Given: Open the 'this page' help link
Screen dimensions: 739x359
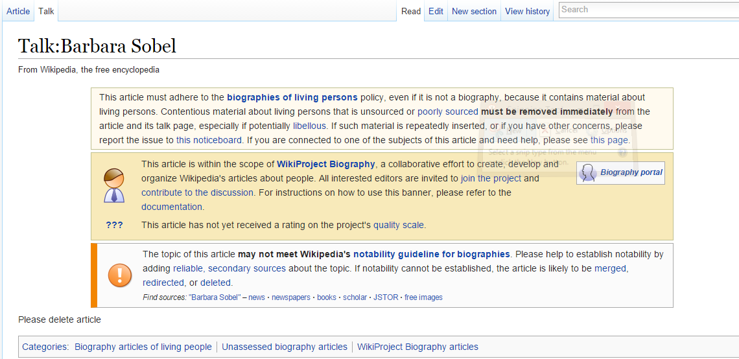Looking at the screenshot, I should [x=609, y=140].
